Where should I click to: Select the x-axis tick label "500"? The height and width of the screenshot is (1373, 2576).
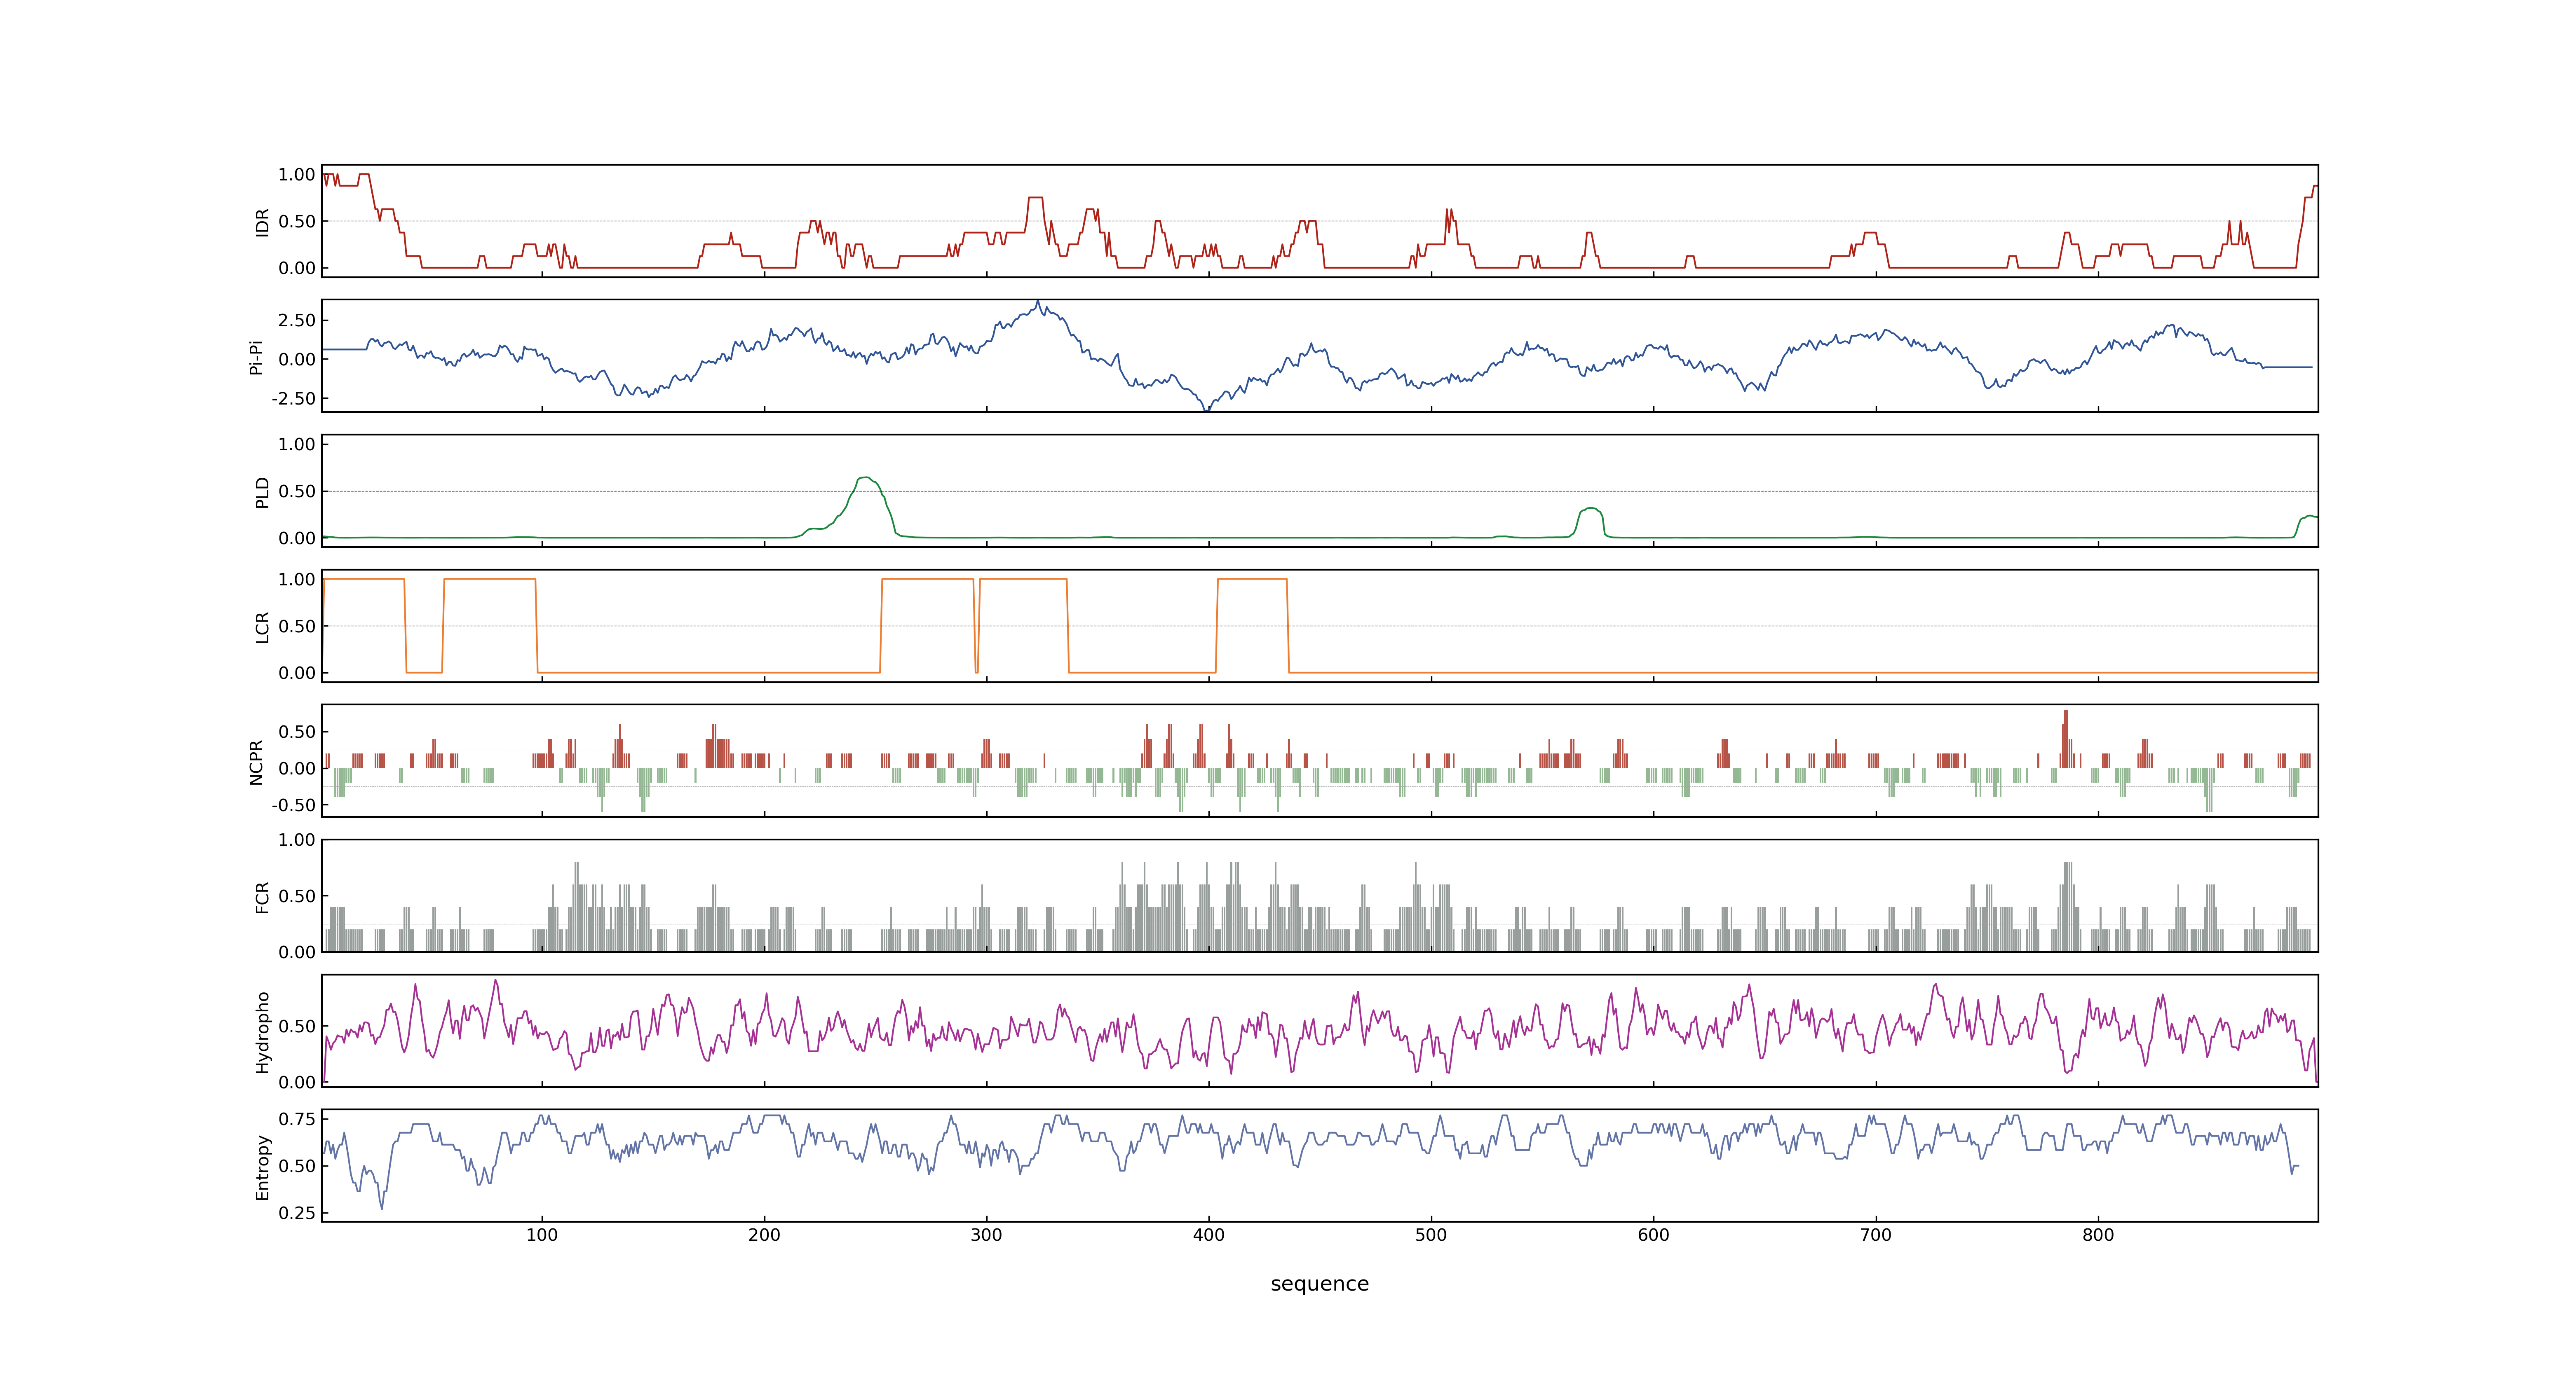(x=1431, y=1235)
